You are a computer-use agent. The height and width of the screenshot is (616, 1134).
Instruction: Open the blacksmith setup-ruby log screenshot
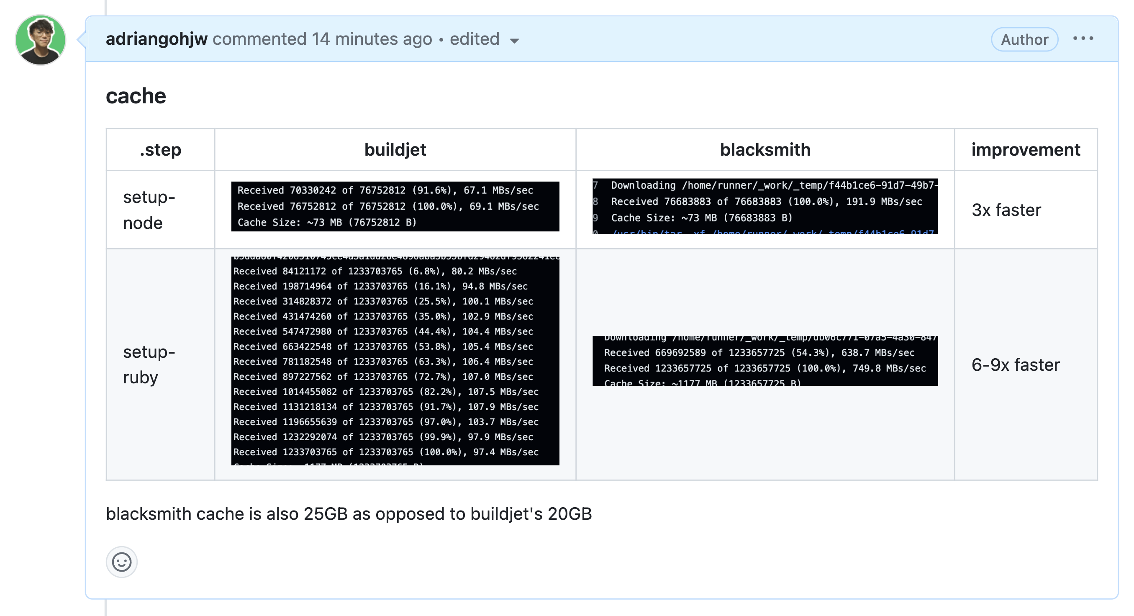(x=765, y=361)
